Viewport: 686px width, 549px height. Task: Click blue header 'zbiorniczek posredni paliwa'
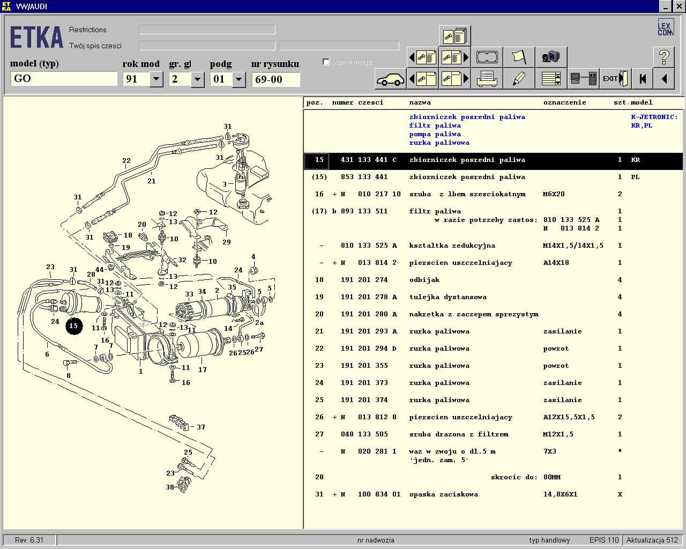pyautogui.click(x=467, y=117)
